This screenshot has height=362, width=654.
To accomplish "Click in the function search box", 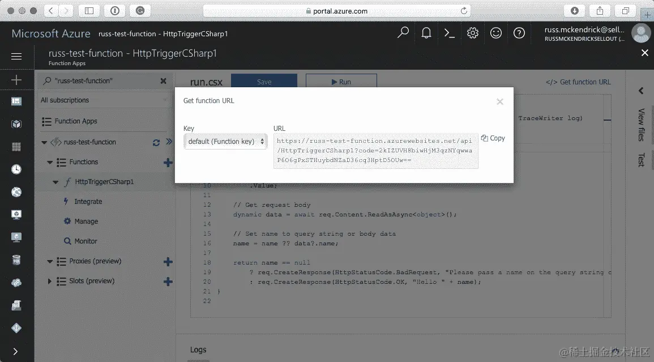I will pos(104,81).
